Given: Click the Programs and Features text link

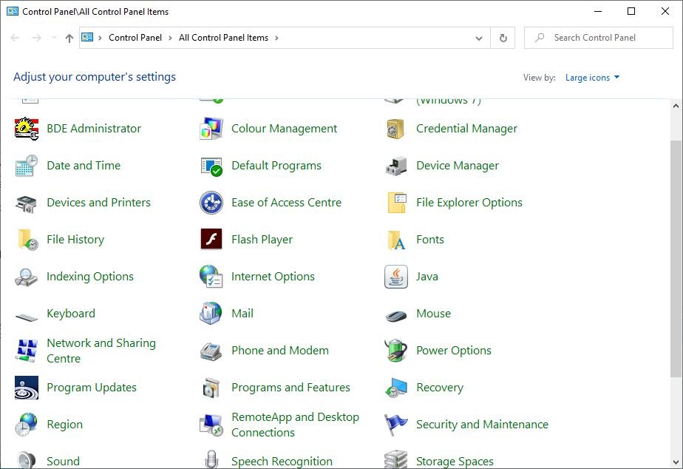Looking at the screenshot, I should [x=290, y=388].
